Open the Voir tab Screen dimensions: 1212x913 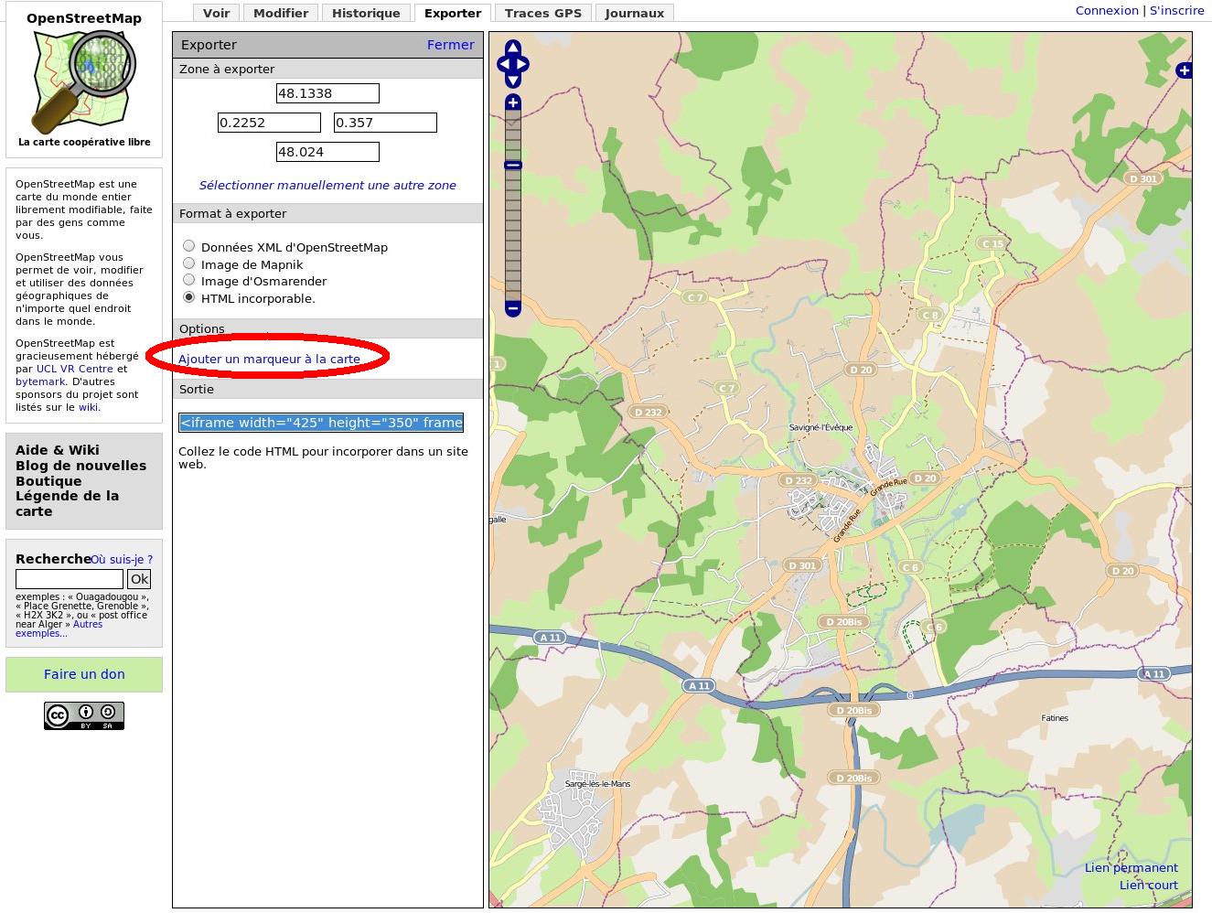pos(217,13)
